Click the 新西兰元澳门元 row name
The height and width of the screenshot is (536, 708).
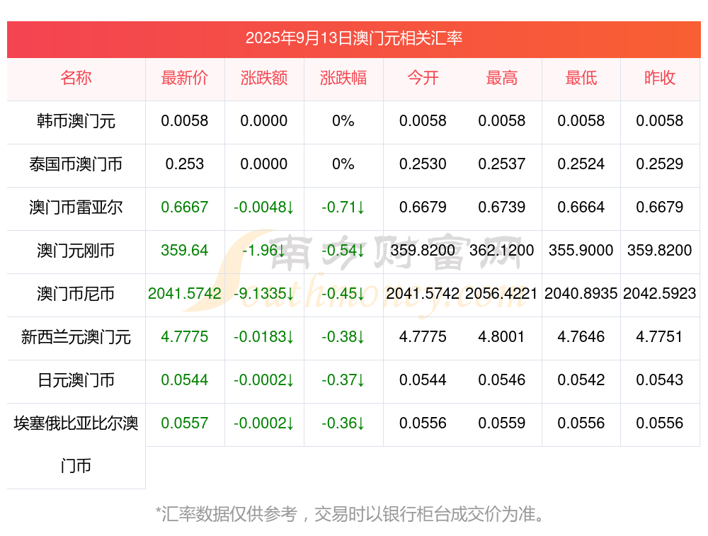coord(76,337)
